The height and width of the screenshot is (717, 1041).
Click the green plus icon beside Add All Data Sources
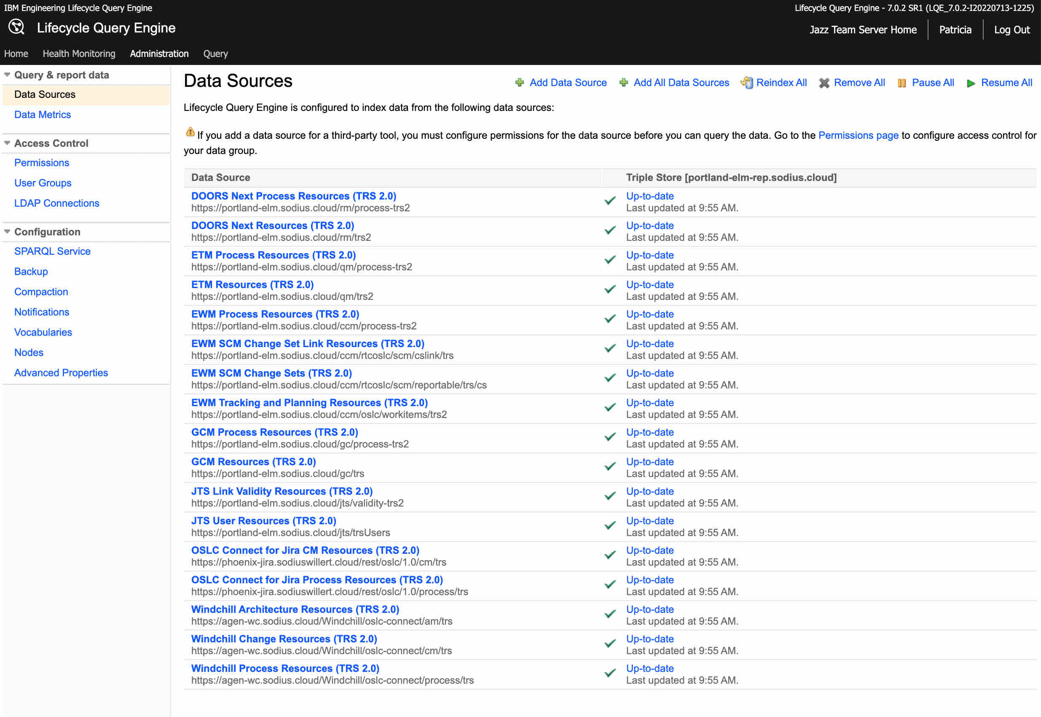[623, 83]
